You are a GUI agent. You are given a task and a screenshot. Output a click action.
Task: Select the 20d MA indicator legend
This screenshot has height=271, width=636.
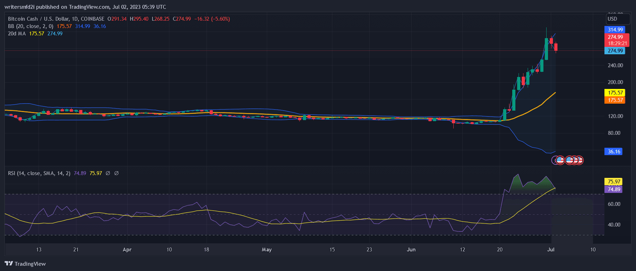tap(17, 34)
